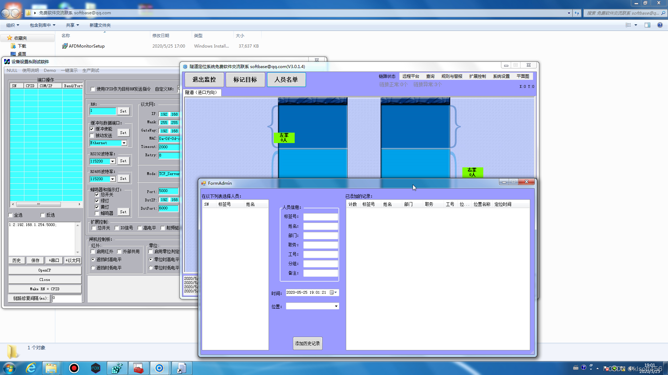Click the Explorer help question mark icon
The image size is (668, 375).
click(660, 25)
